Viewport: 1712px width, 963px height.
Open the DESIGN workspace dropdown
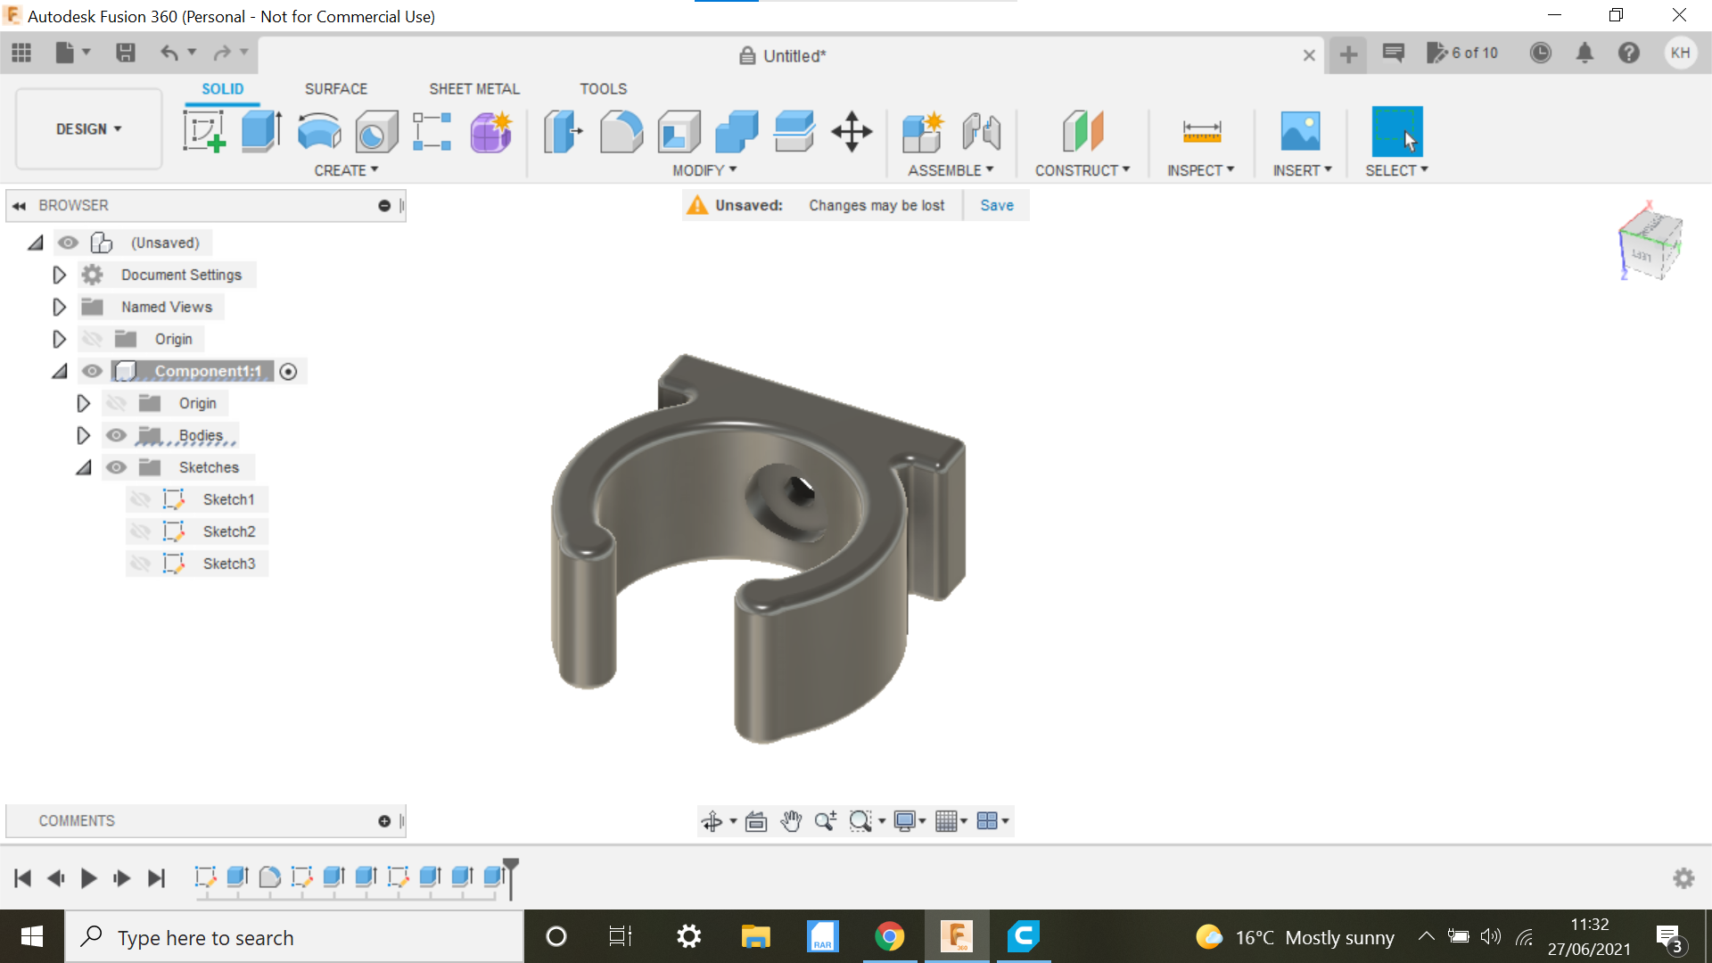click(88, 129)
